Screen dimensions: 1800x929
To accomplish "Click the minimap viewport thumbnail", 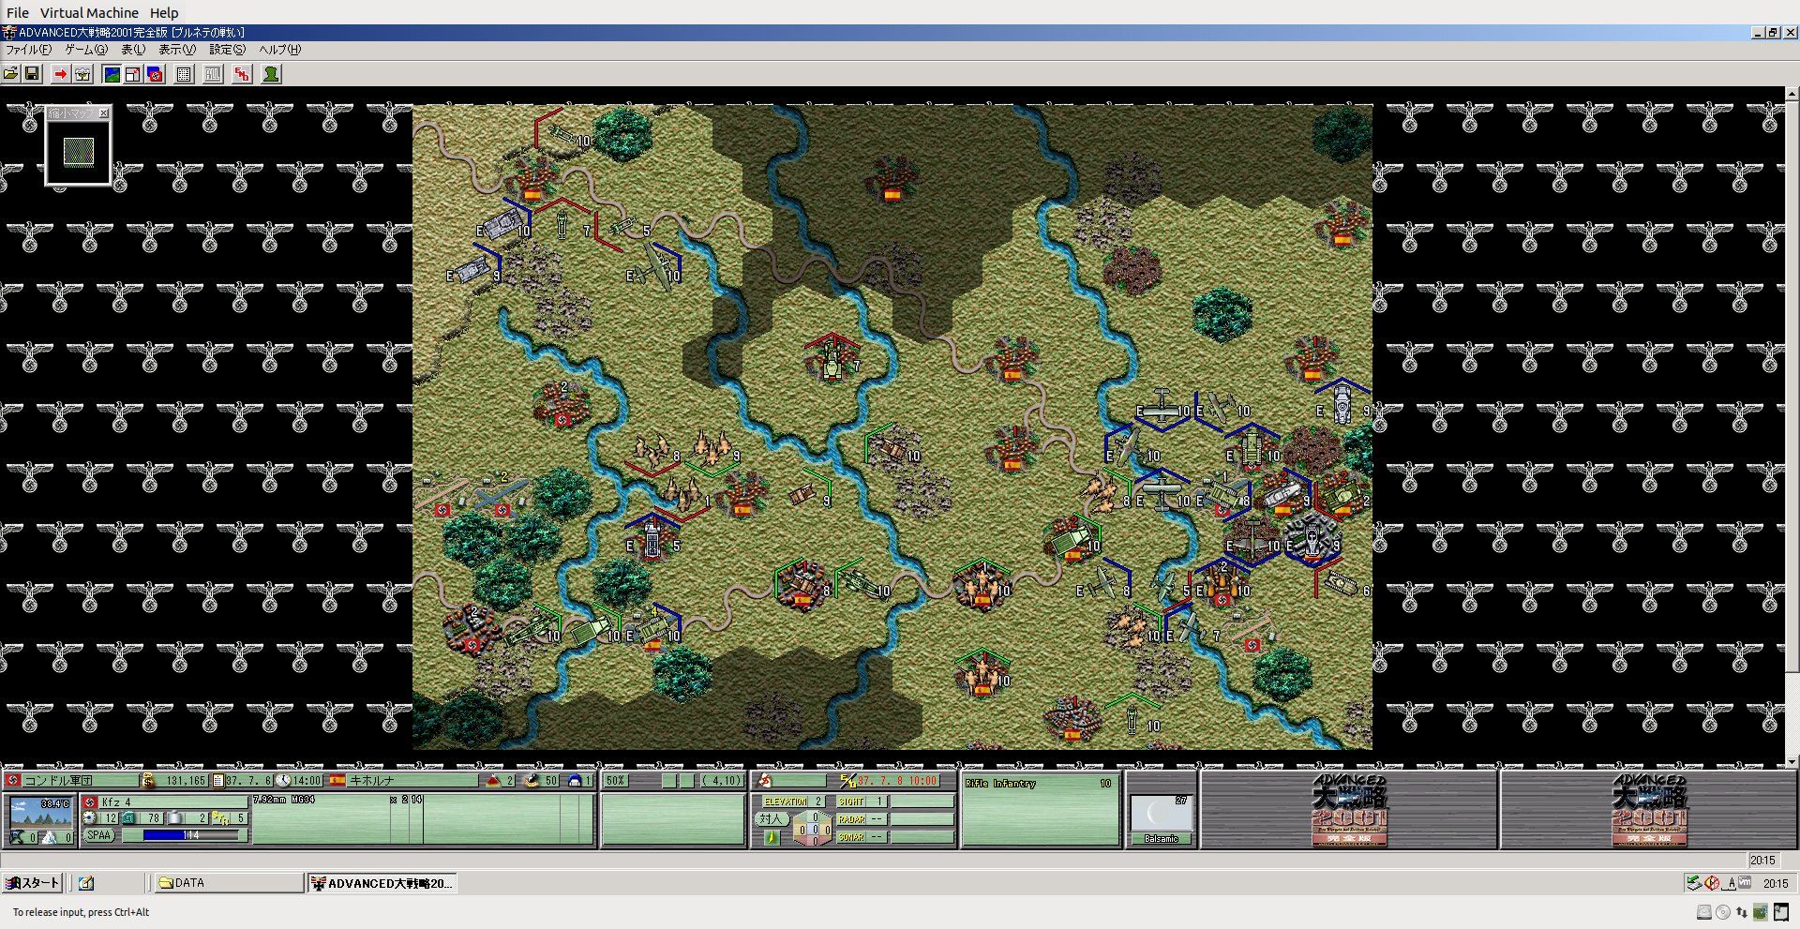I will (79, 152).
